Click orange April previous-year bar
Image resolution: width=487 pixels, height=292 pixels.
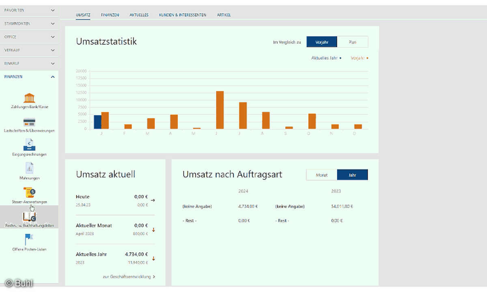tap(174, 122)
